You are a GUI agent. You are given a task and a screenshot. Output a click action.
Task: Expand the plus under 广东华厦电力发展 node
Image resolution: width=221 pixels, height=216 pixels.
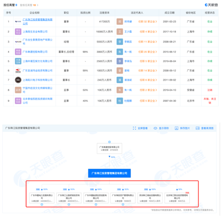[42, 204]
